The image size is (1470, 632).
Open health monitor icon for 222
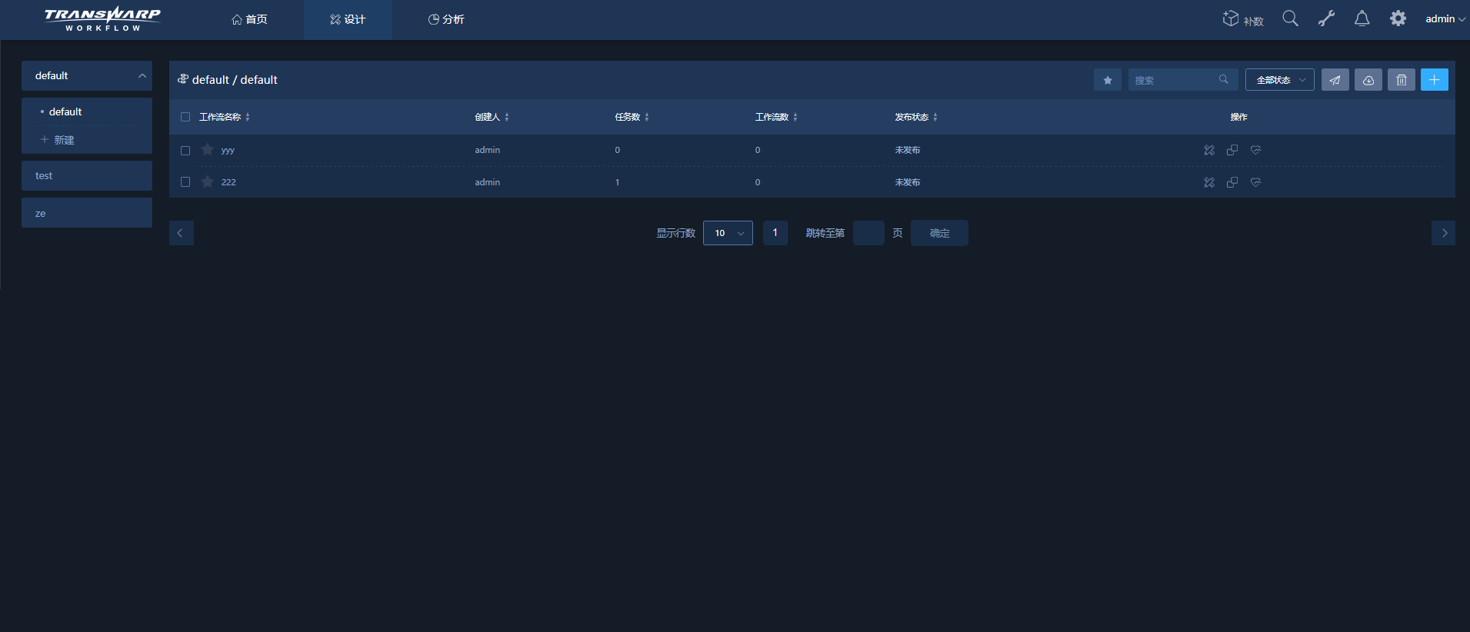coord(1255,182)
